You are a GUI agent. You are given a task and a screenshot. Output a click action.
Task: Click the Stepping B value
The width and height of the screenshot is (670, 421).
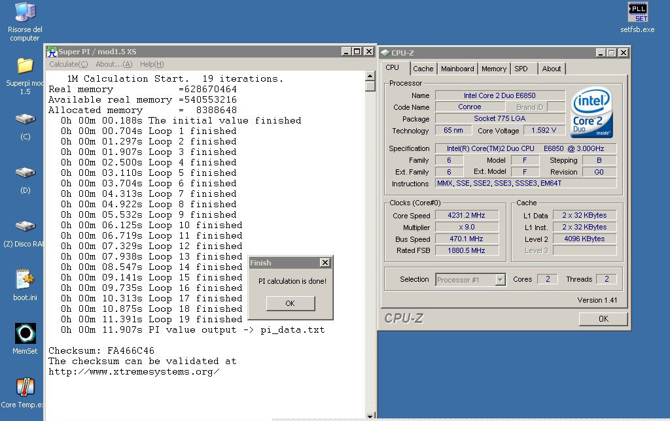(599, 160)
